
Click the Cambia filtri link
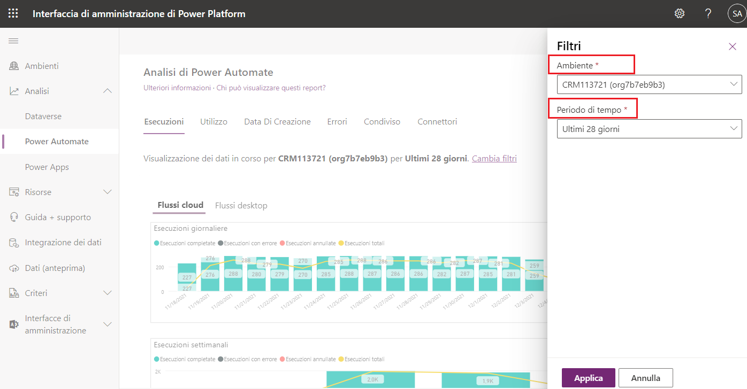coord(494,158)
